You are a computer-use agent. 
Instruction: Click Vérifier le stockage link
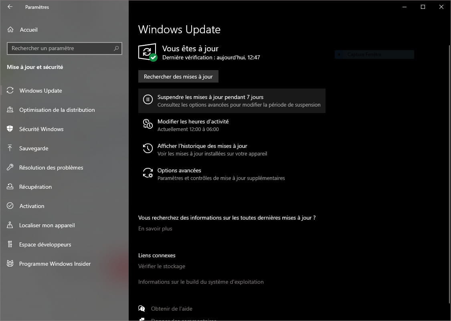pyautogui.click(x=162, y=266)
